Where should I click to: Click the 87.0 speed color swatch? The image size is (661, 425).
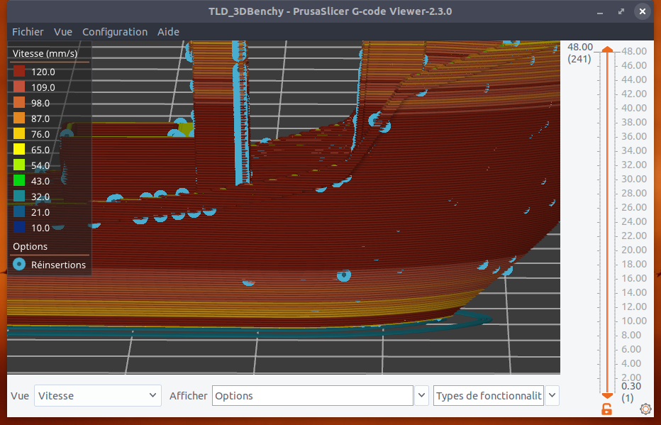click(x=19, y=118)
